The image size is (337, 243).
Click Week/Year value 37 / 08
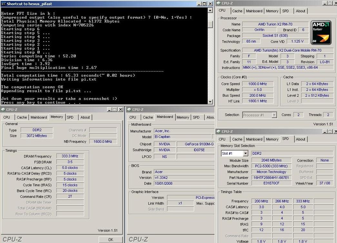coord(324,183)
